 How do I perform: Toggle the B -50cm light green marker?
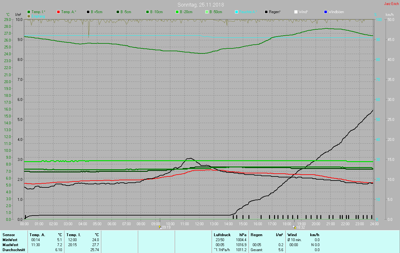pos(207,12)
